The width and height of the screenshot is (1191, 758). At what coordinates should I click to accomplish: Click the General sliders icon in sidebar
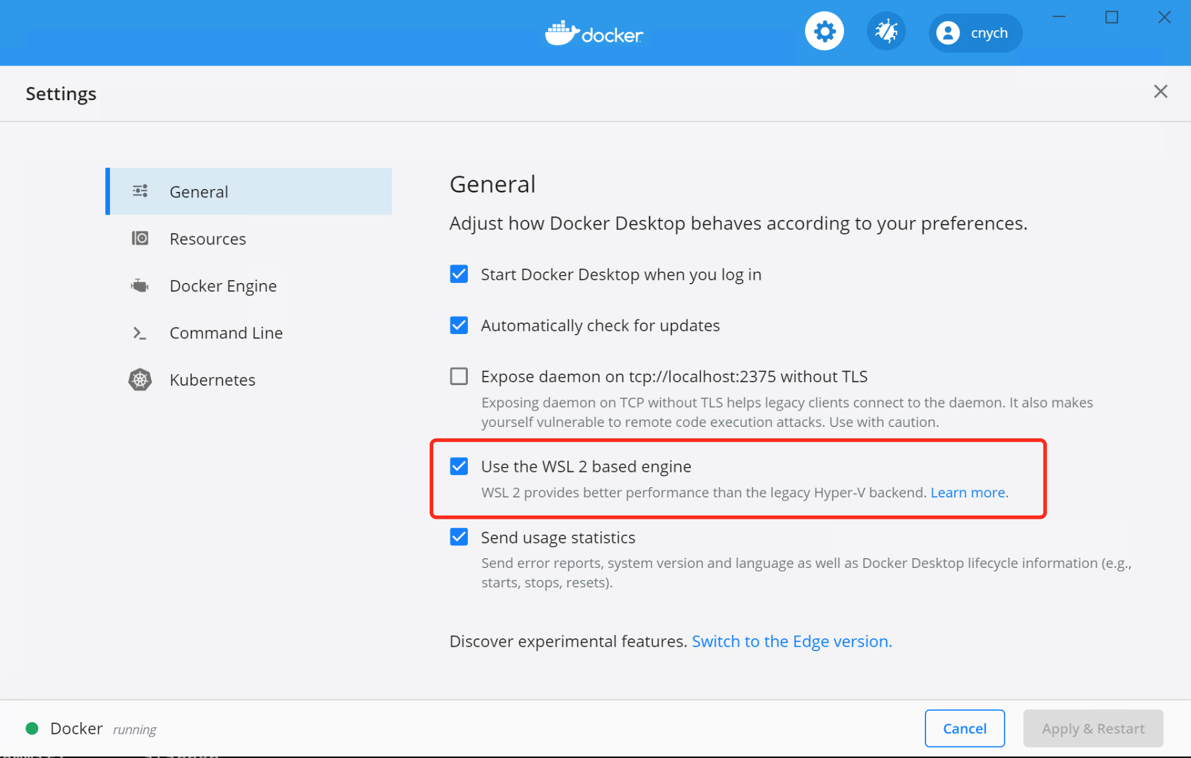click(140, 191)
